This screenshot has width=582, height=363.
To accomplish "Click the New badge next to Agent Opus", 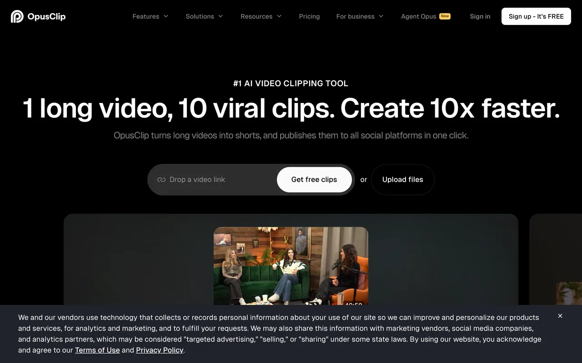I will pyautogui.click(x=445, y=16).
